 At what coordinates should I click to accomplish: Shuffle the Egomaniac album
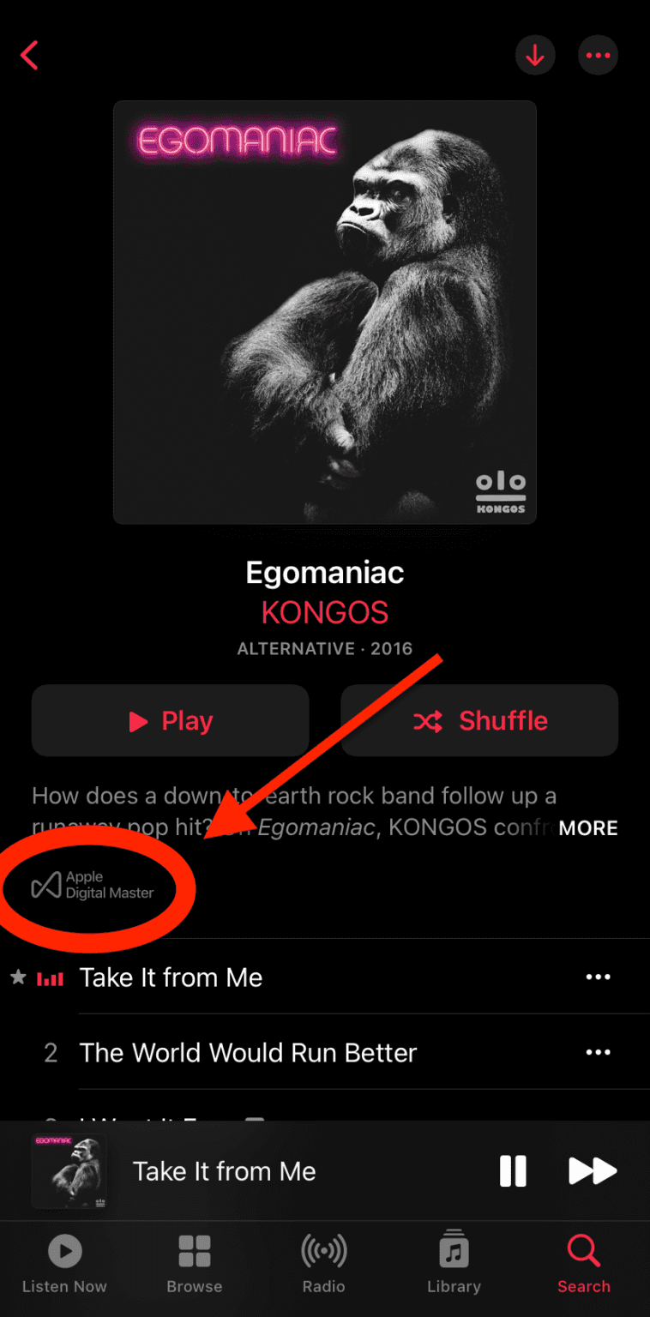[479, 720]
